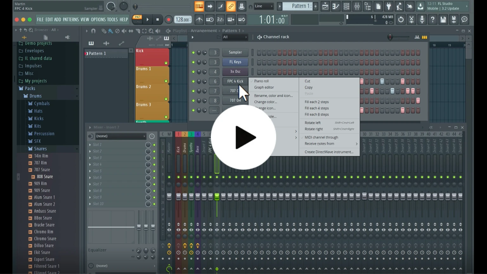Click the metronome icon
This screenshot has width=487, height=274.
(199, 20)
